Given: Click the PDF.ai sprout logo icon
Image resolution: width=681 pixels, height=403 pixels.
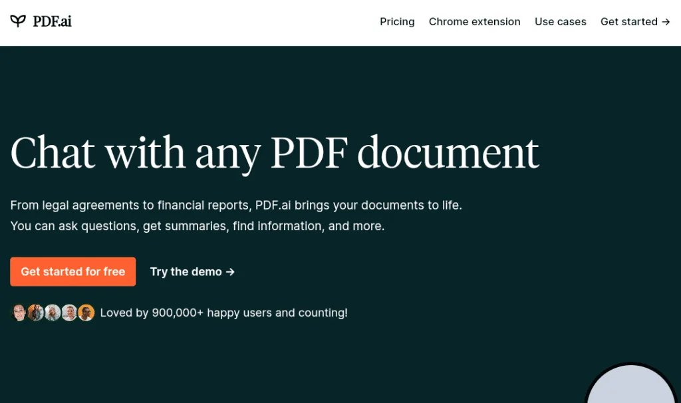Looking at the screenshot, I should (x=18, y=21).
